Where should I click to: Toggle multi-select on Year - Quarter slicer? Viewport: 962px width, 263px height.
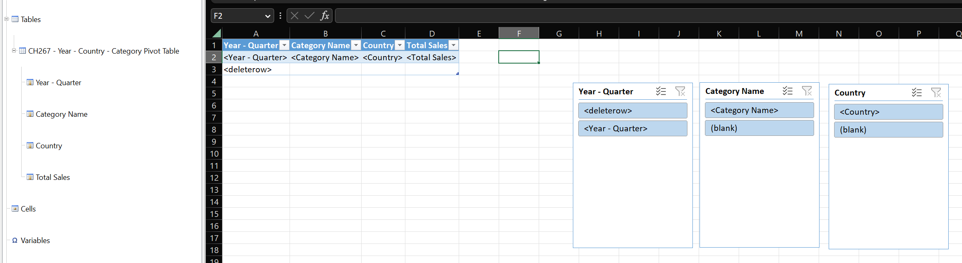tap(661, 91)
